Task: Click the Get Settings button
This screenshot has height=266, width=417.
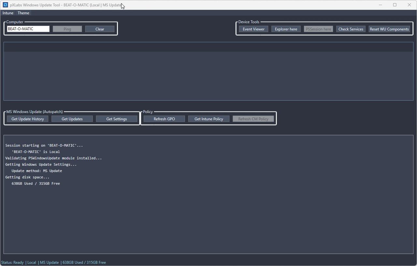Action: point(116,119)
